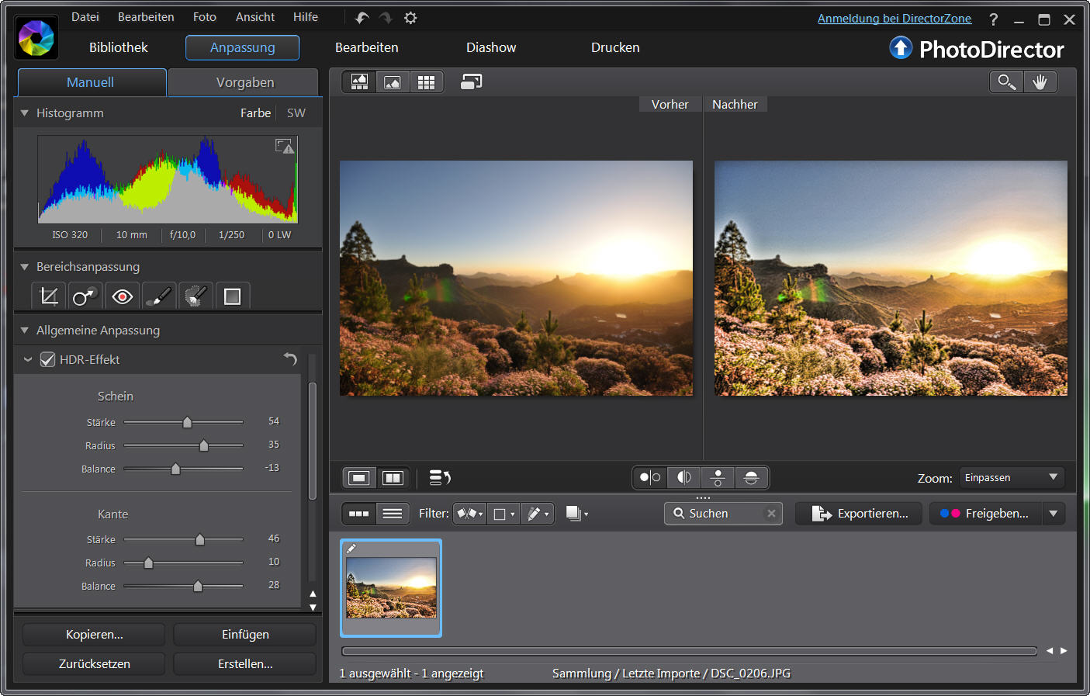Open the Anmeldung bei DirectorZone link
The height and width of the screenshot is (696, 1090).
894,19
